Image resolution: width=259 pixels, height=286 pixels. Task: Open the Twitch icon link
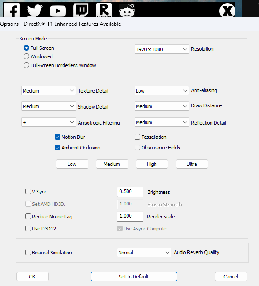click(x=81, y=11)
